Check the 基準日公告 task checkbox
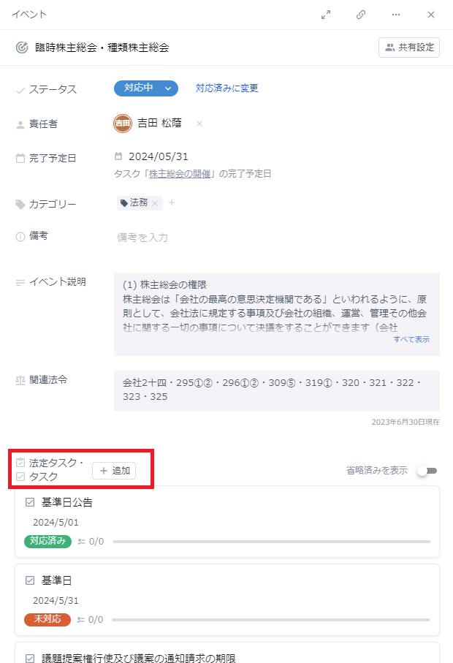This screenshot has height=663, width=453. click(x=30, y=502)
